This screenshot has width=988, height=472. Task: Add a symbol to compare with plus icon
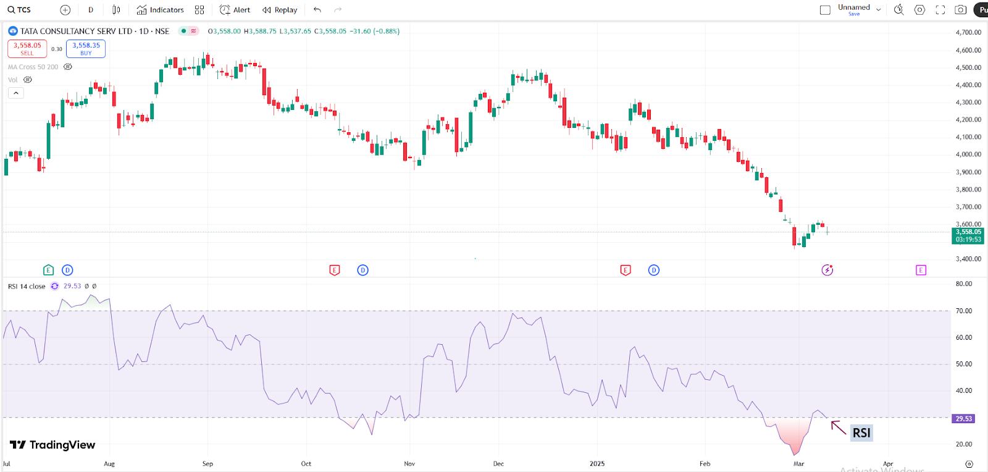tap(65, 10)
